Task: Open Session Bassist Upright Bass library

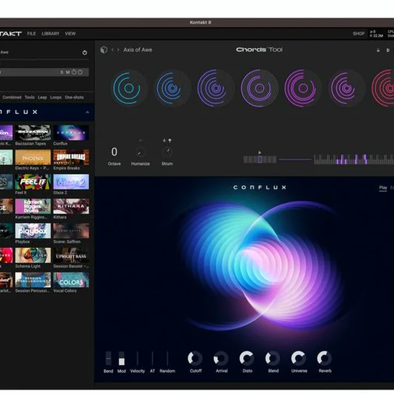Action: (x=71, y=256)
